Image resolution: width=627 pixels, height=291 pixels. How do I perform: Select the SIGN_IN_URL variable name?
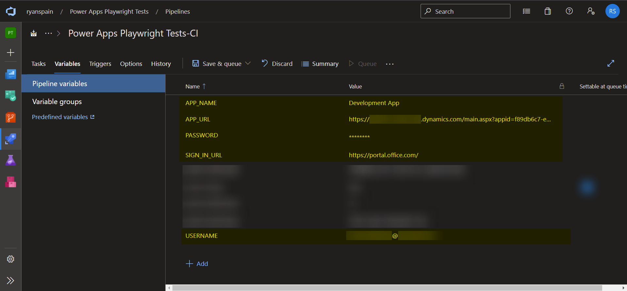point(204,155)
